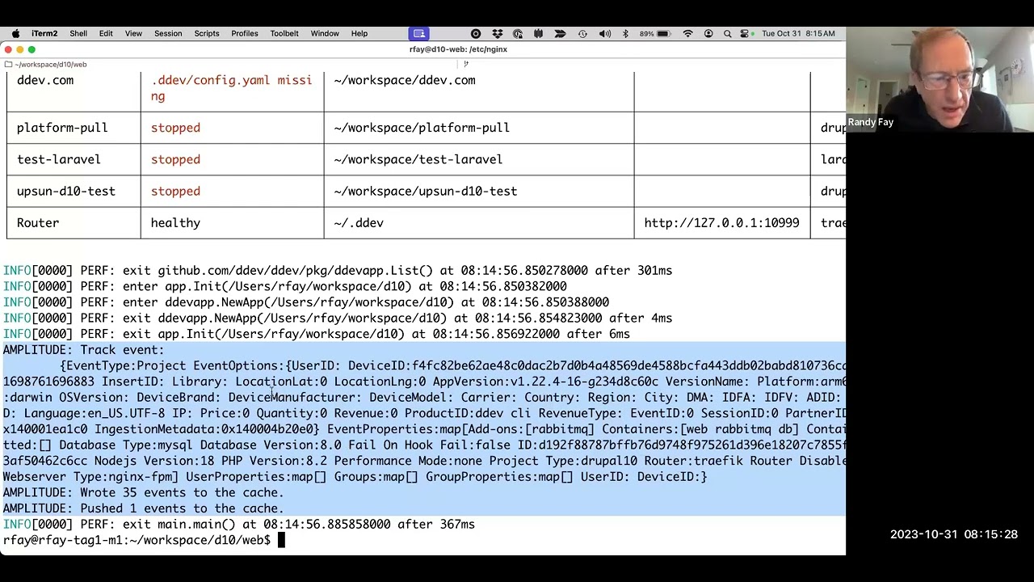Click the window title rfay@d10-web: /etc/nginx
This screenshot has height=582, width=1034.
458,49
